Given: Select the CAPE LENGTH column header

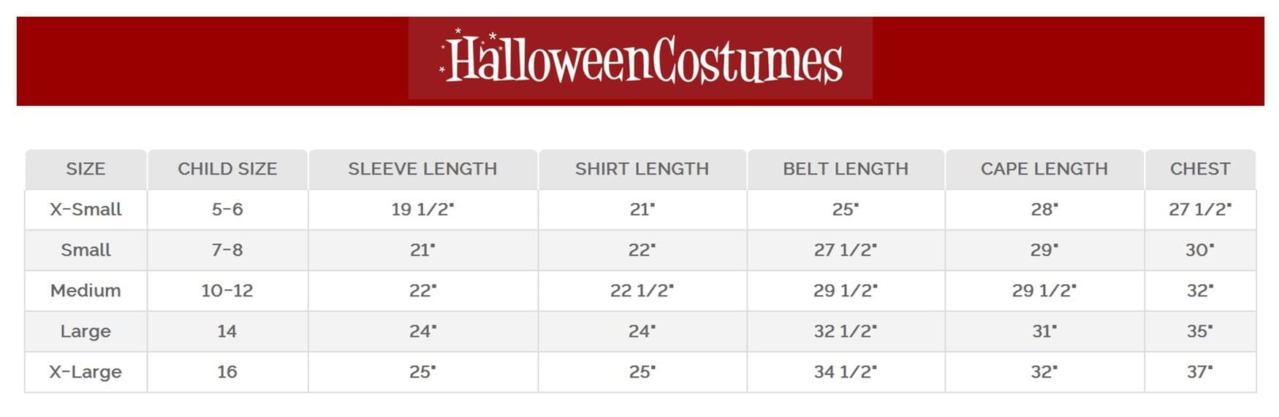Looking at the screenshot, I should (x=1044, y=169).
